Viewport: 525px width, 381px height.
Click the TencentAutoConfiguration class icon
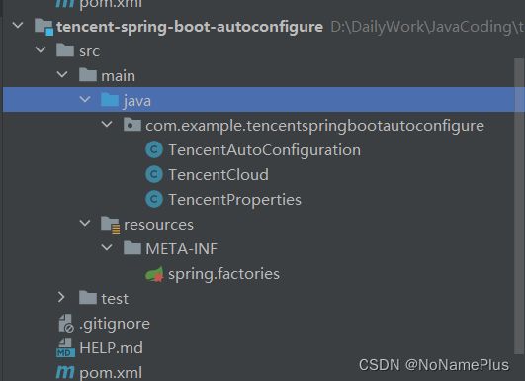(x=154, y=149)
